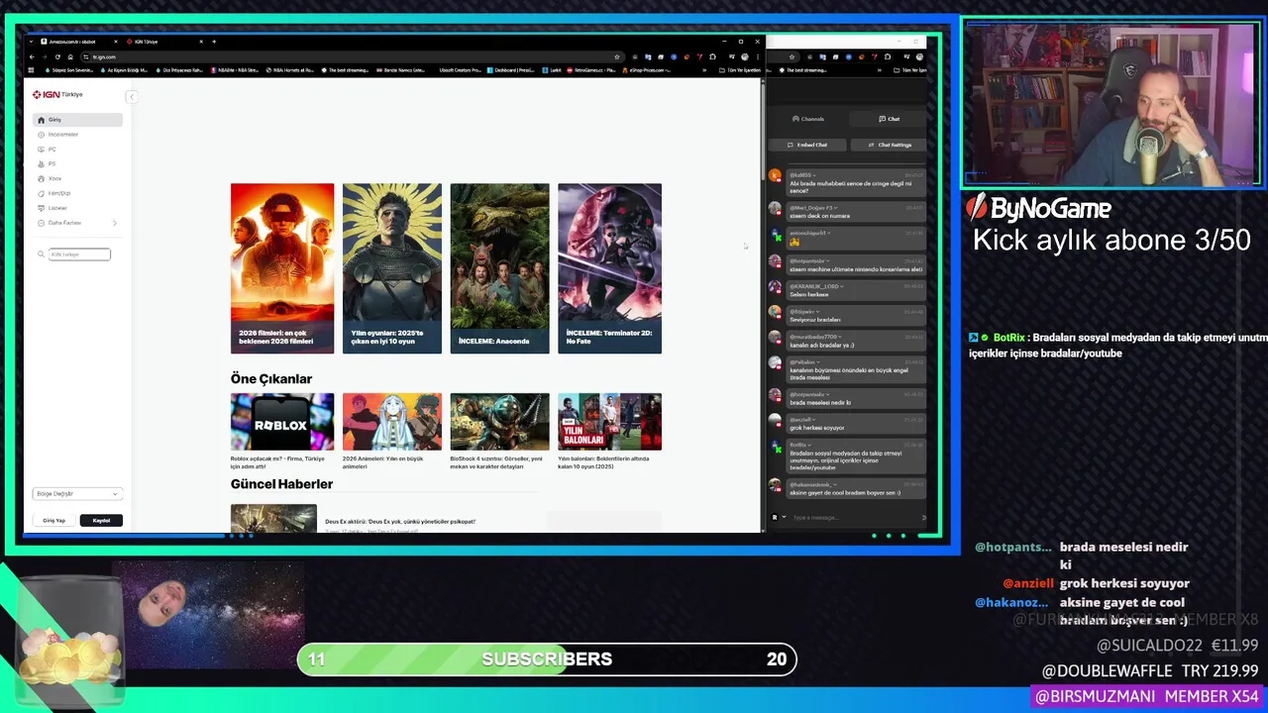Show more bookmarks with the overflow chevron
The image size is (1268, 713).
pyautogui.click(x=704, y=70)
